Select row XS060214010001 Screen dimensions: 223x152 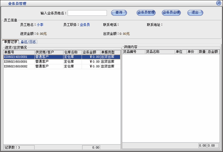coord(62,57)
